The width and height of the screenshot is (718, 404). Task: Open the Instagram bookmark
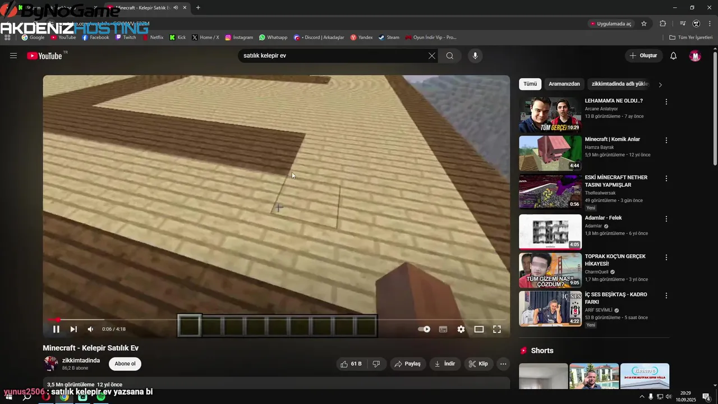click(239, 38)
